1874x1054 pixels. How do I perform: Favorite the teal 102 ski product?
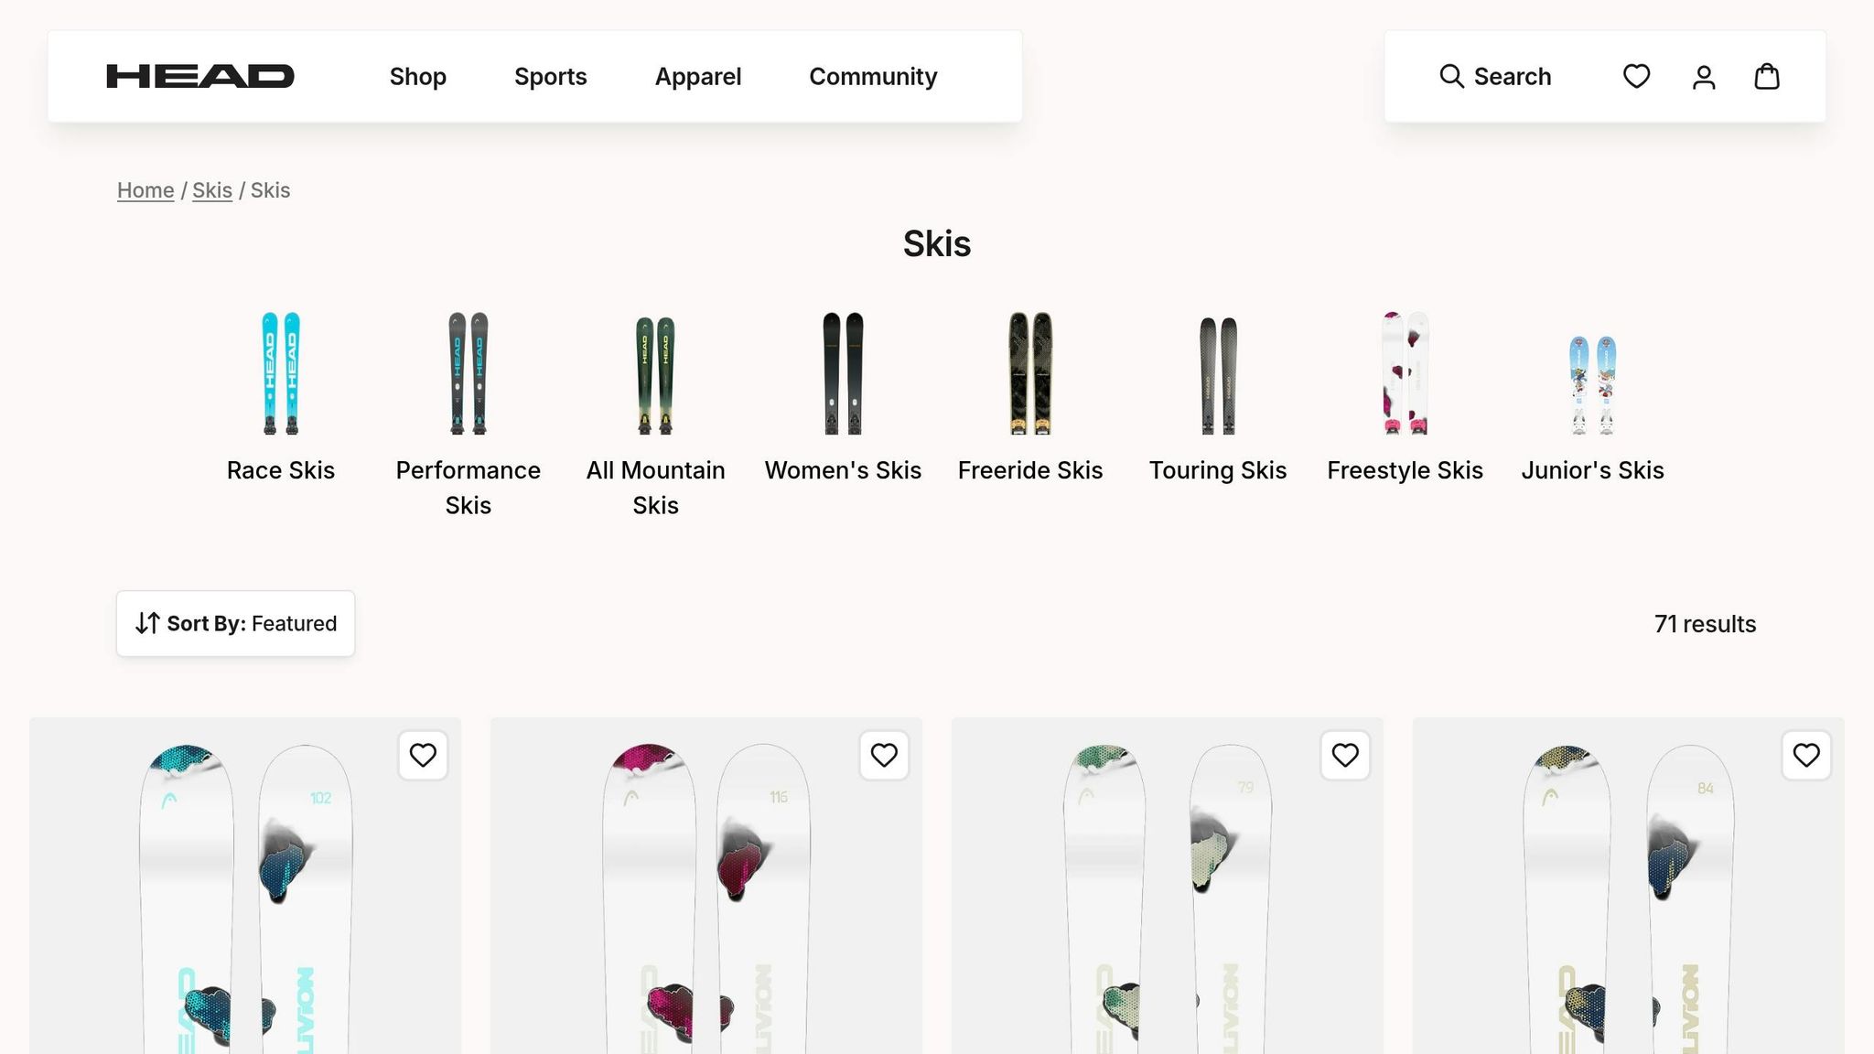point(423,755)
